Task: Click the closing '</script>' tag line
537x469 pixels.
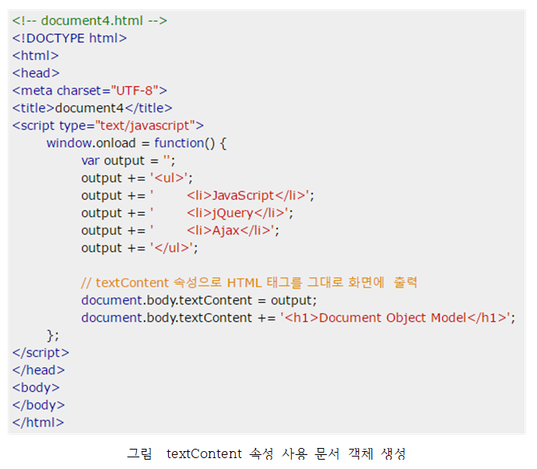Action: pyautogui.click(x=40, y=353)
